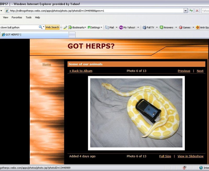The image size is (209, 171).
Task: Click the « Back to Album link
Action: (x=81, y=71)
